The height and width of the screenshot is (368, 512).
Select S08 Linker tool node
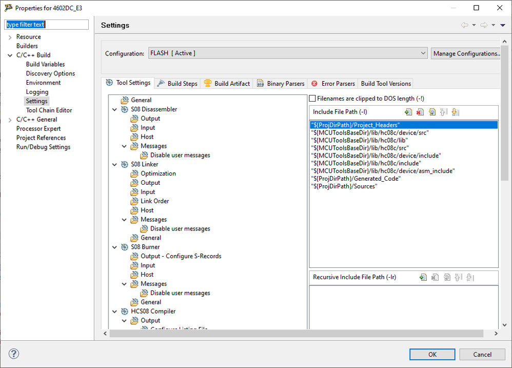[x=144, y=164]
